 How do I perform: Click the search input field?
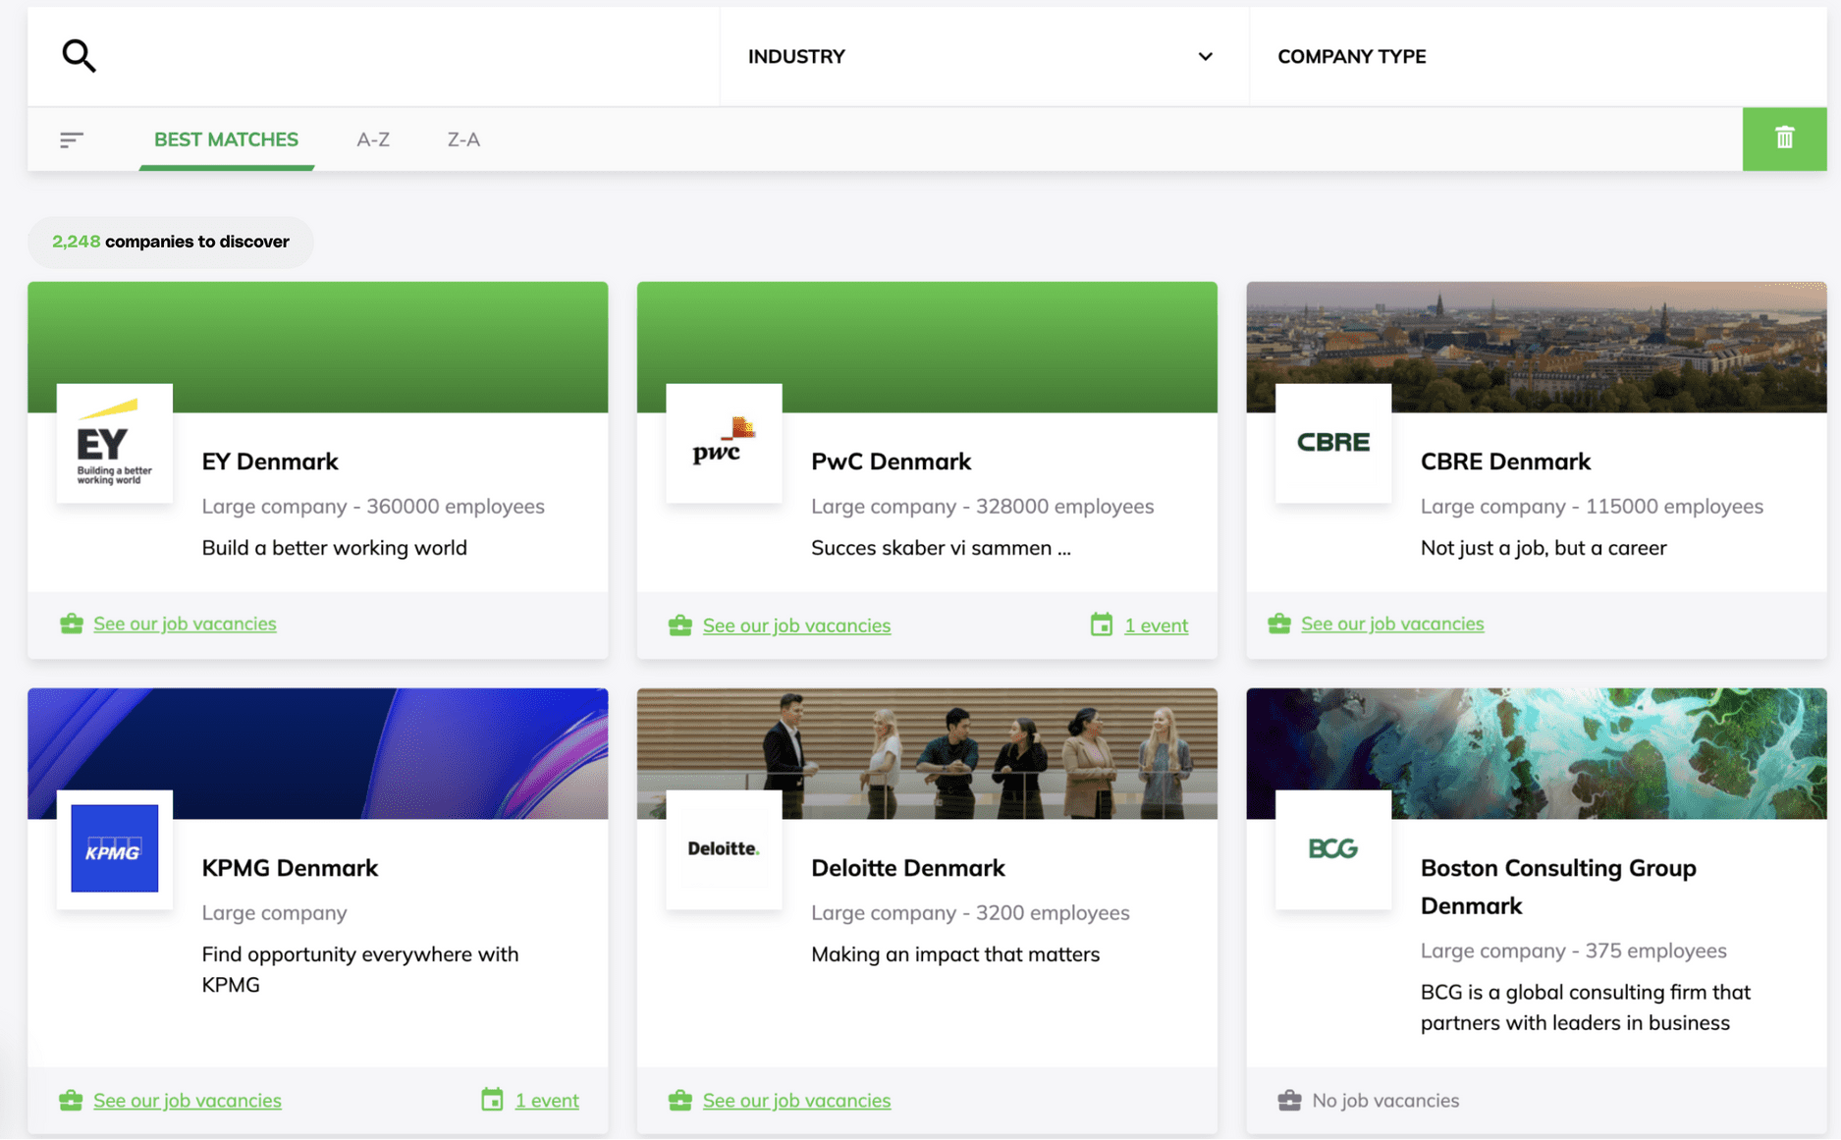[393, 56]
